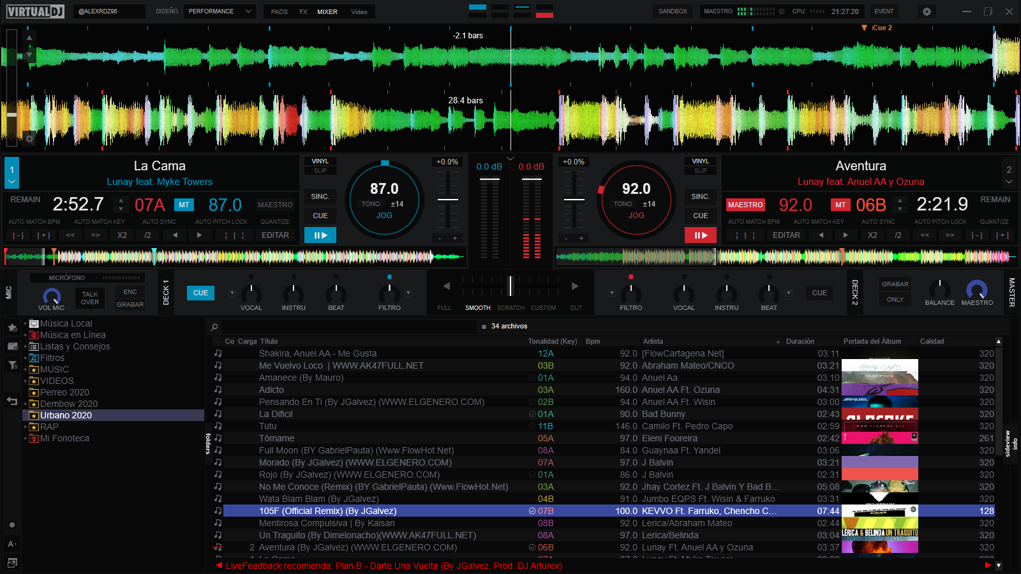Screen dimensions: 1021x574
Task: Click the EDITAR button on deck 2
Action: pyautogui.click(x=786, y=235)
